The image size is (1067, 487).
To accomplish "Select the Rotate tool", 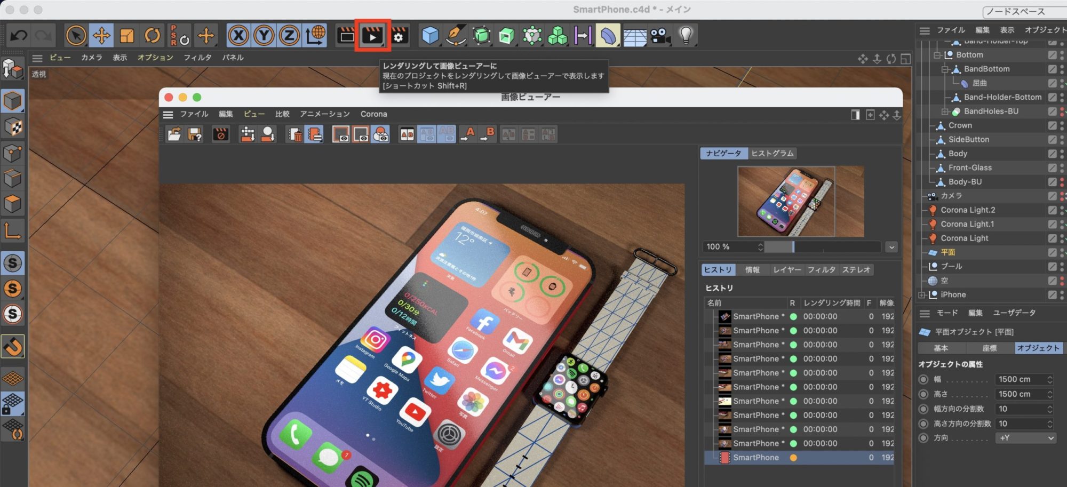I will coord(153,36).
